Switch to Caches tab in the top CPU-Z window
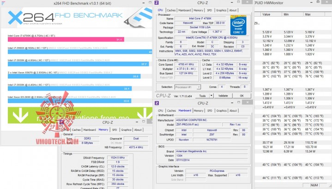The height and width of the screenshot is (189, 332). tap(171, 10)
